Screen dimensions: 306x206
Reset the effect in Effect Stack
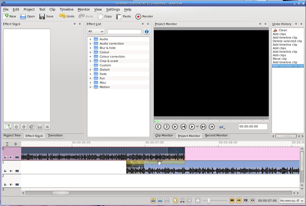click(32, 127)
